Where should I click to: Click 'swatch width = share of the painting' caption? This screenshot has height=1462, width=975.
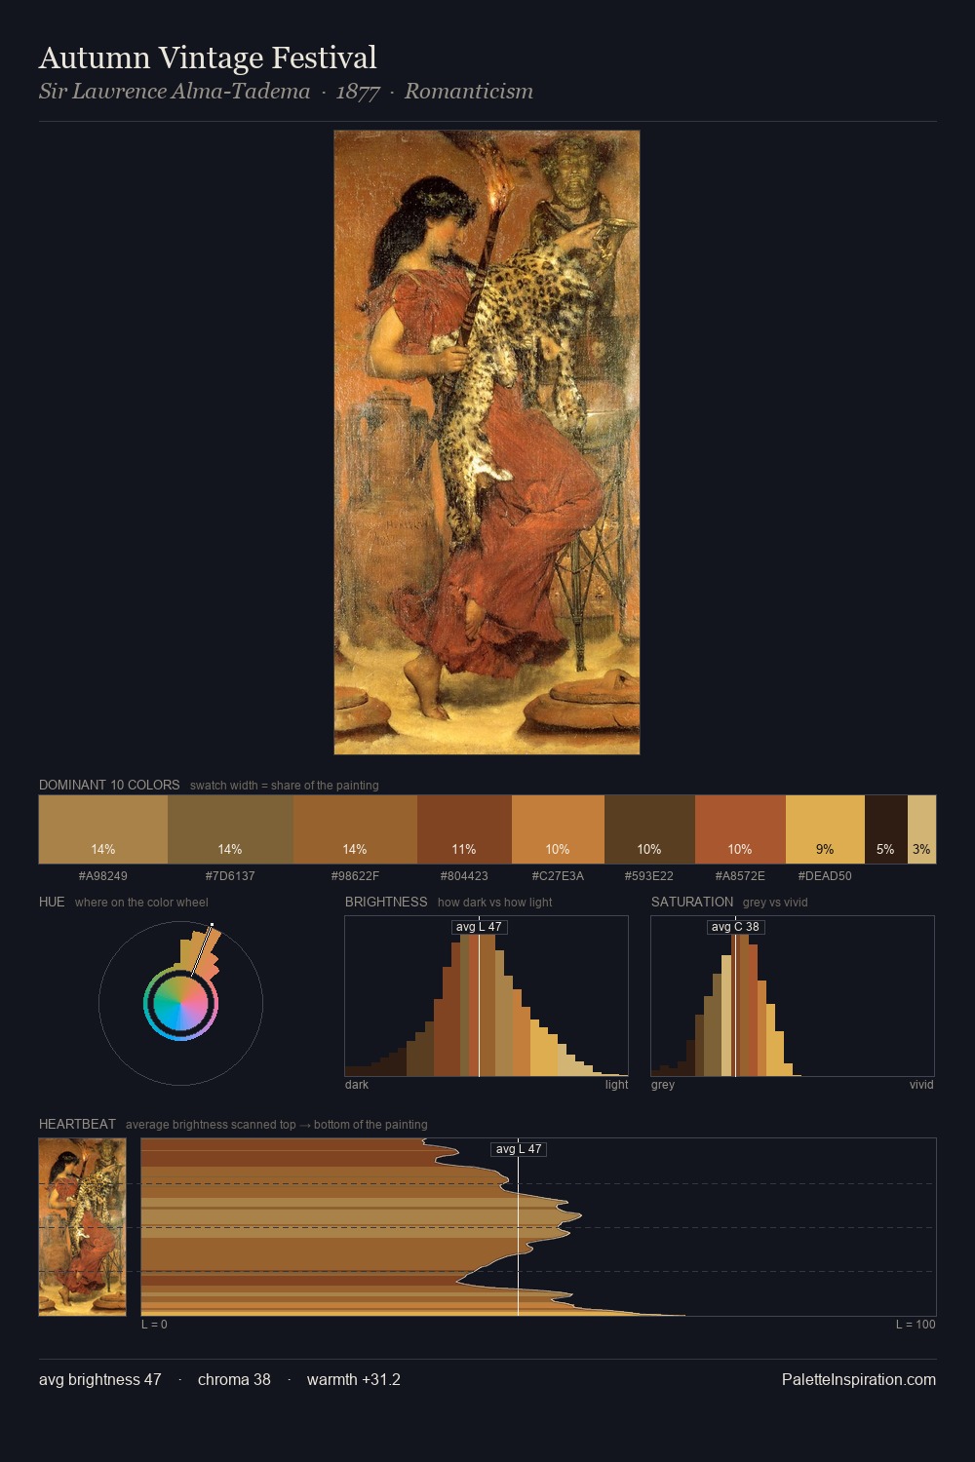(x=285, y=786)
